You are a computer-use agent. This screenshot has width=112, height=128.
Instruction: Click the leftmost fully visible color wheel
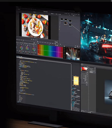click(x=21, y=47)
